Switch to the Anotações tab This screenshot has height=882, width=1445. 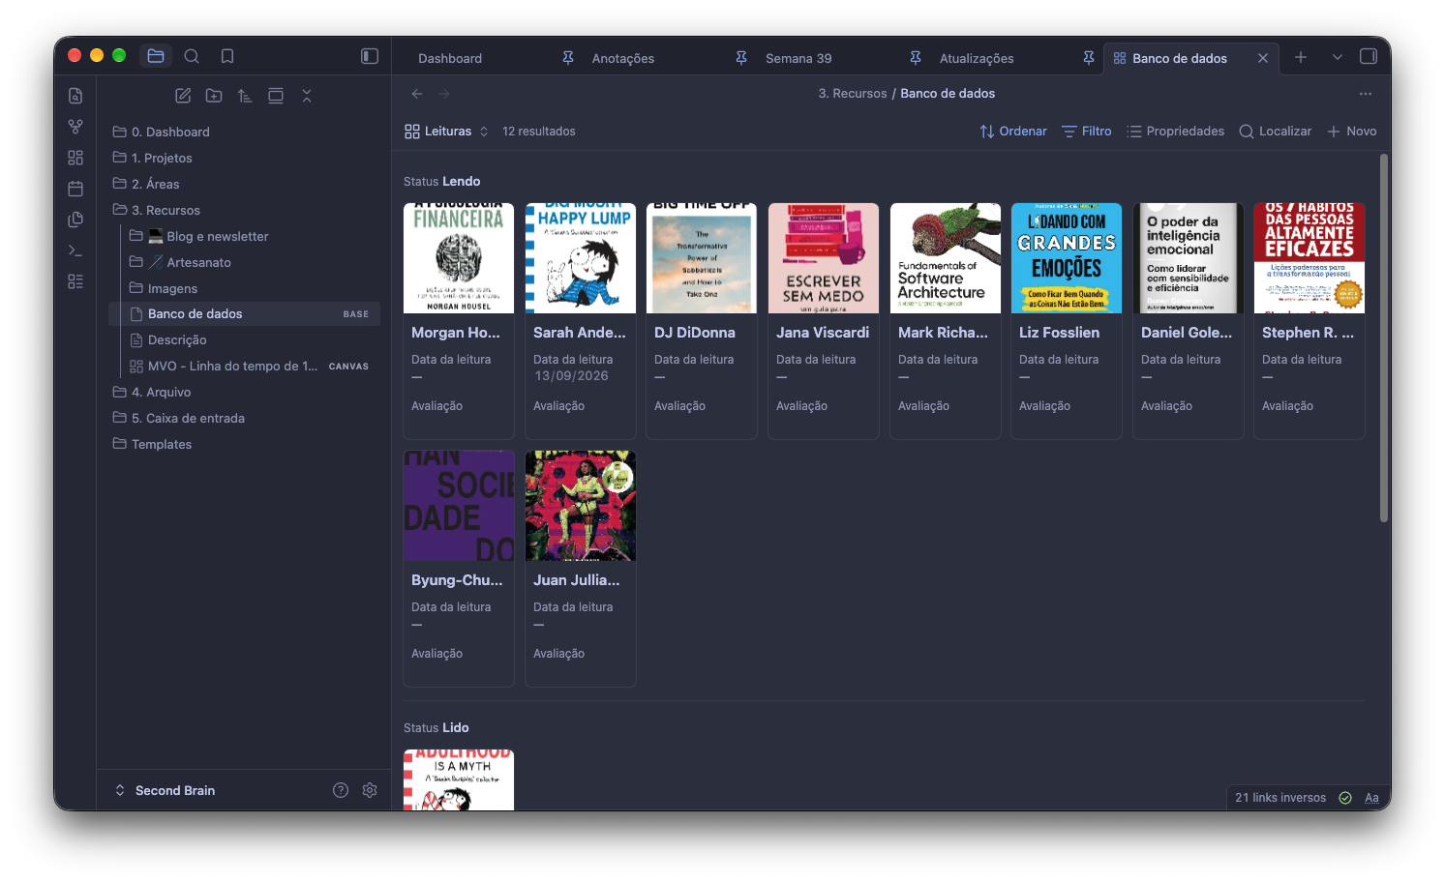click(x=623, y=58)
